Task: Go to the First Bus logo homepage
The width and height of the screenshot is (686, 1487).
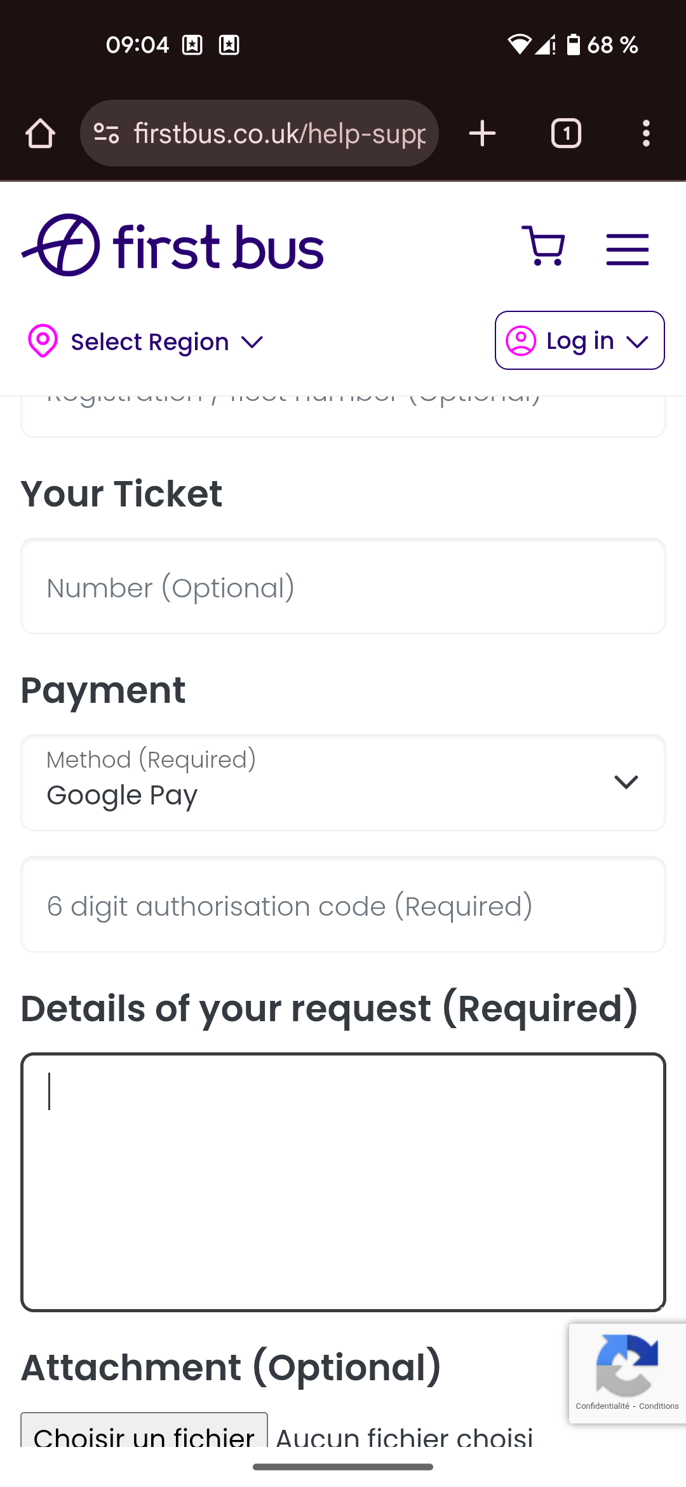Action: pyautogui.click(x=173, y=245)
